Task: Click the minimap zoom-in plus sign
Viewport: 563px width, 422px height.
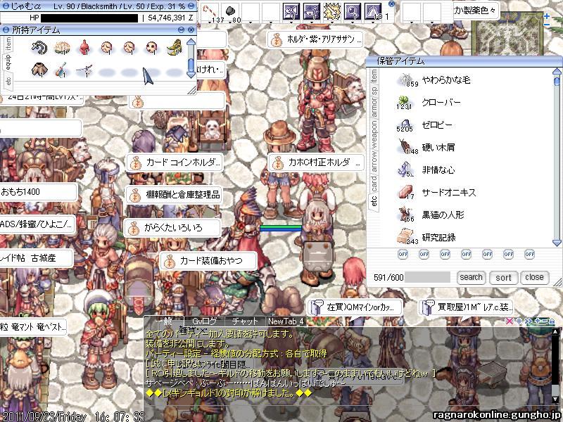Action: [x=547, y=16]
